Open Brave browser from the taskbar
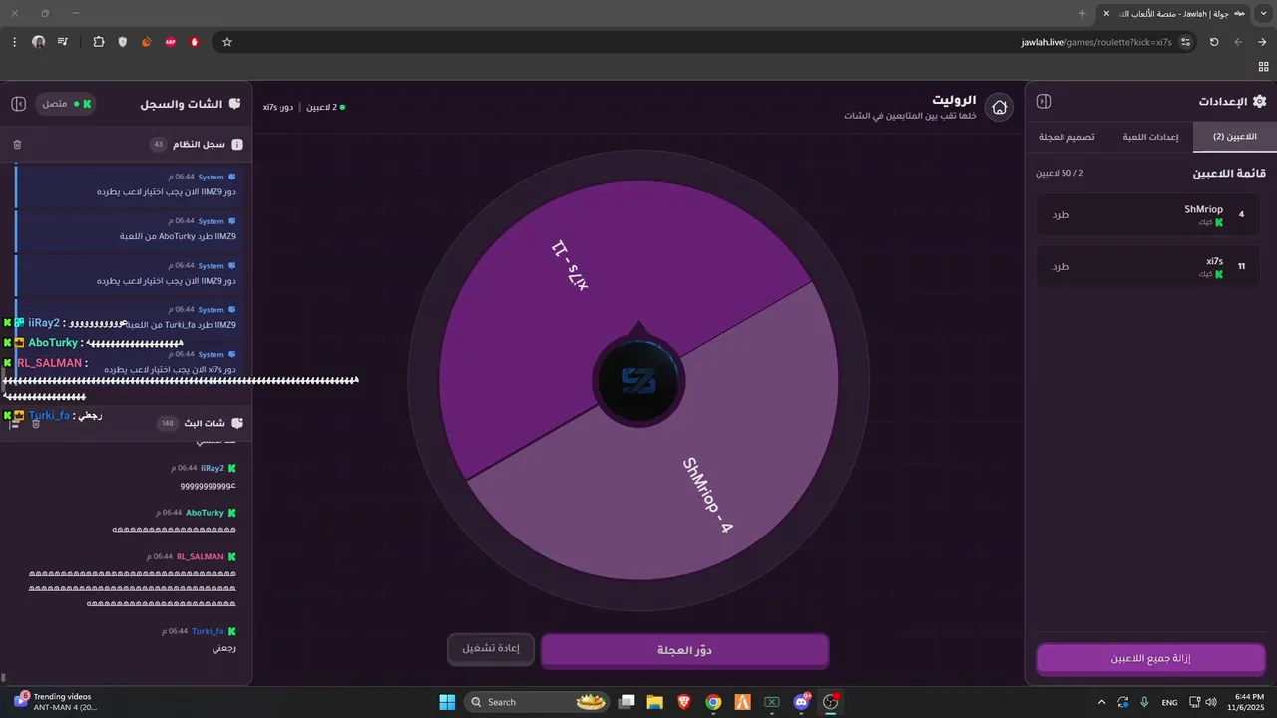 click(x=683, y=702)
